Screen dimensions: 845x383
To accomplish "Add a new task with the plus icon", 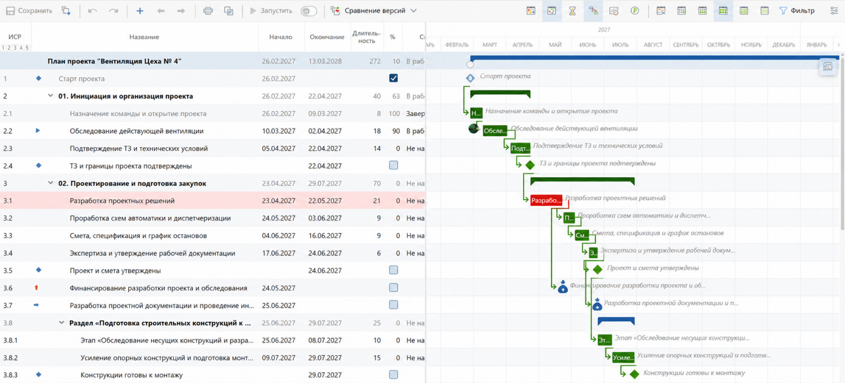I will click(x=140, y=11).
